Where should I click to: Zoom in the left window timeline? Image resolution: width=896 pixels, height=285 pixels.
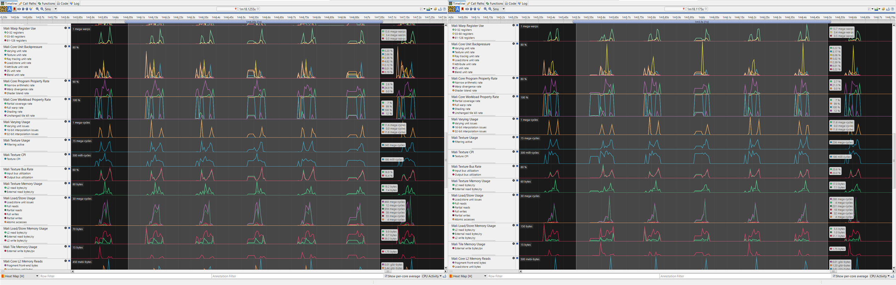pyautogui.click(x=37, y=9)
